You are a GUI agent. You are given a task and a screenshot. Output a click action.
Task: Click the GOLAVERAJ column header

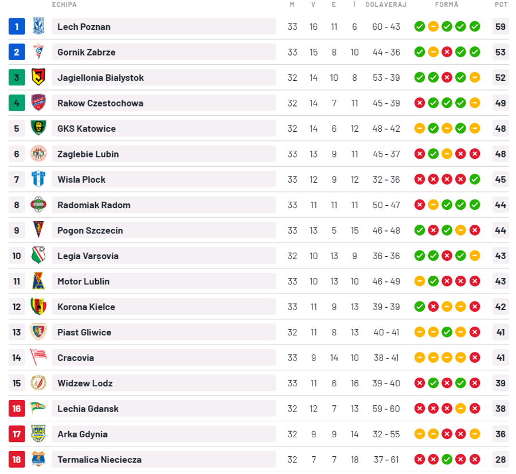point(386,5)
